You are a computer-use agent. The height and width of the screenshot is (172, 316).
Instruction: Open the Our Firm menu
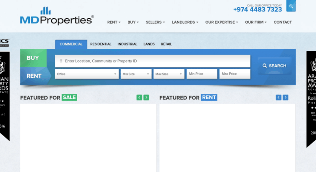click(256, 22)
